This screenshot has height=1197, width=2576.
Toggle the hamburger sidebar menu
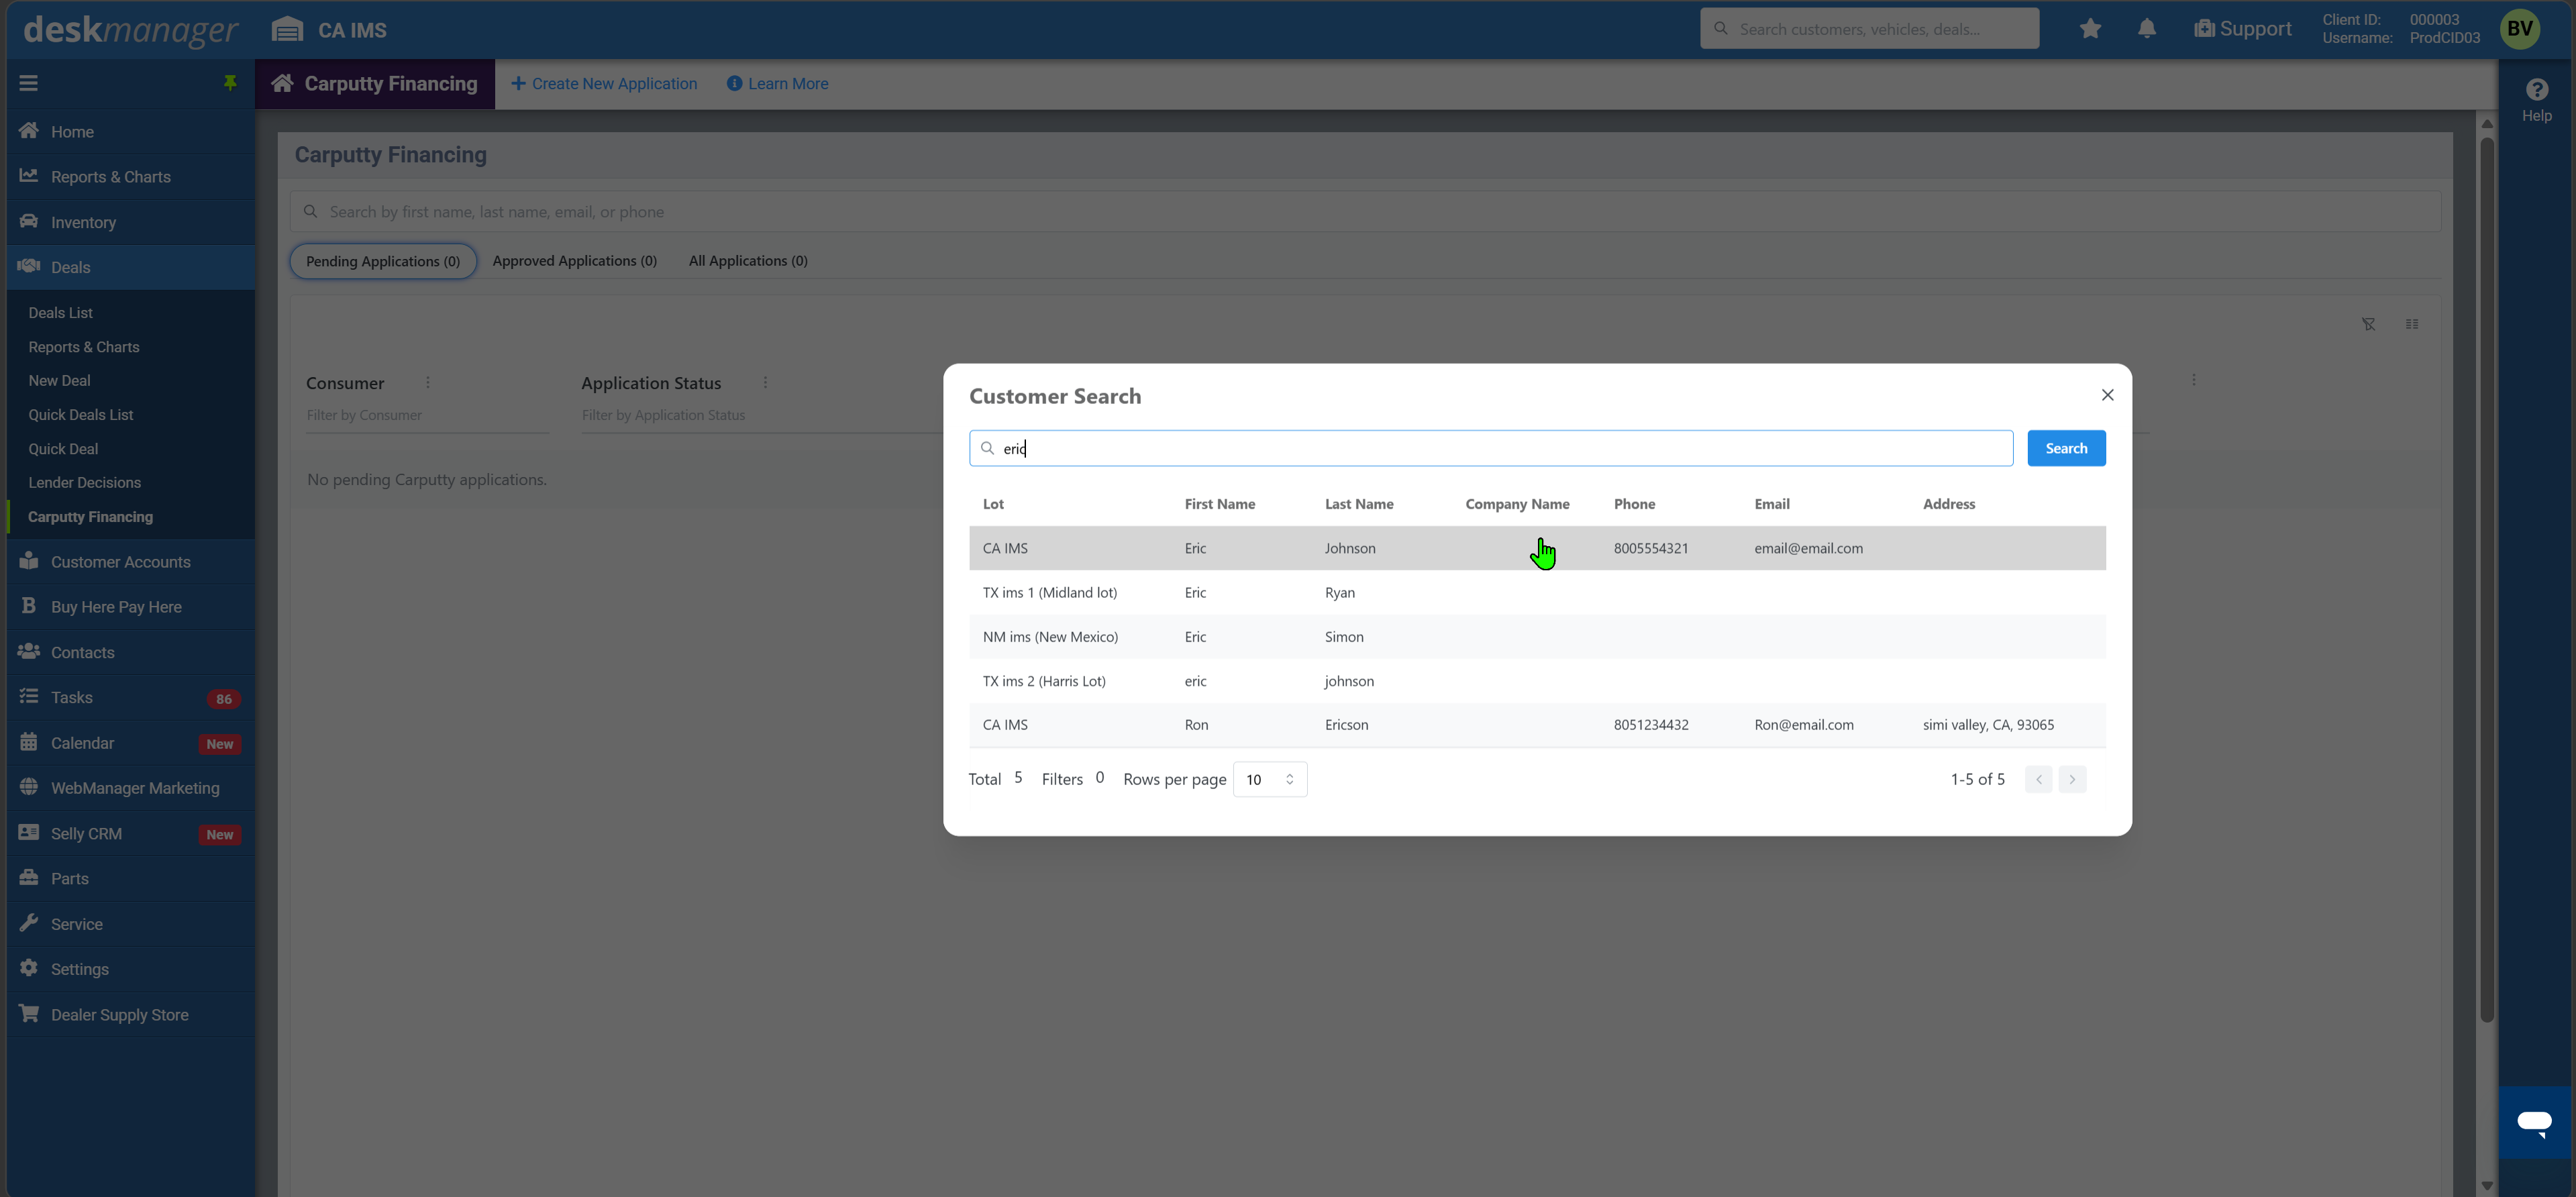coord(28,83)
